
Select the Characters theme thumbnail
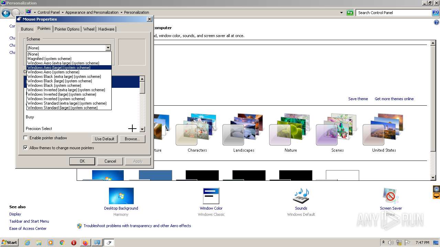pyautogui.click(x=197, y=130)
